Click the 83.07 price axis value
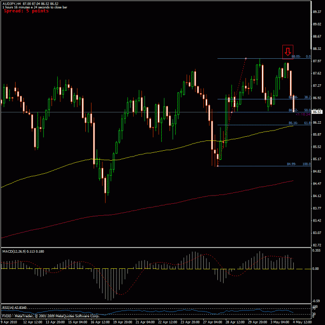This screenshot has height=325, width=325. (317, 233)
